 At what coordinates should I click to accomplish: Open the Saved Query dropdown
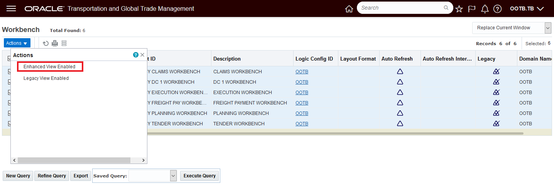(152, 176)
